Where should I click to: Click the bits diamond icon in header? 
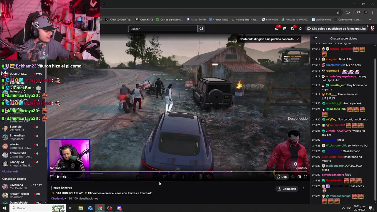pyautogui.click(x=300, y=29)
